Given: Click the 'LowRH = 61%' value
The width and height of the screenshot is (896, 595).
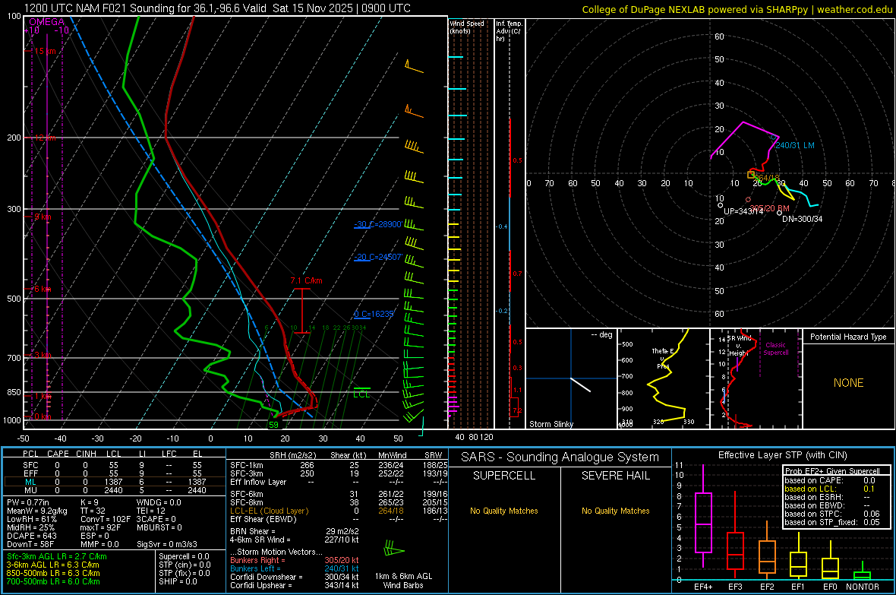Looking at the screenshot, I should click(32, 520).
